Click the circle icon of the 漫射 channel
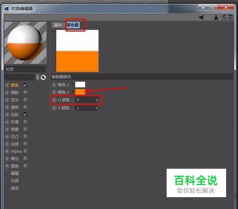 (x=7, y=92)
